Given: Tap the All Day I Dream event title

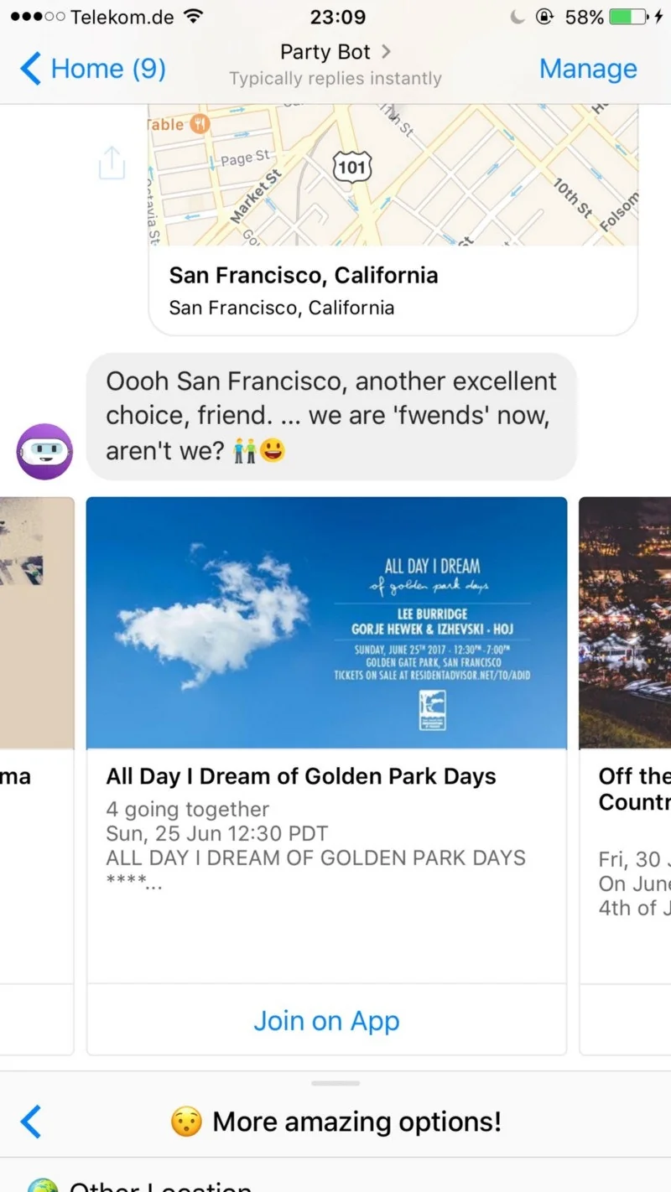Looking at the screenshot, I should (x=301, y=777).
